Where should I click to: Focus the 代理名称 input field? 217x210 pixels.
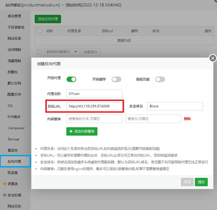click(94, 94)
